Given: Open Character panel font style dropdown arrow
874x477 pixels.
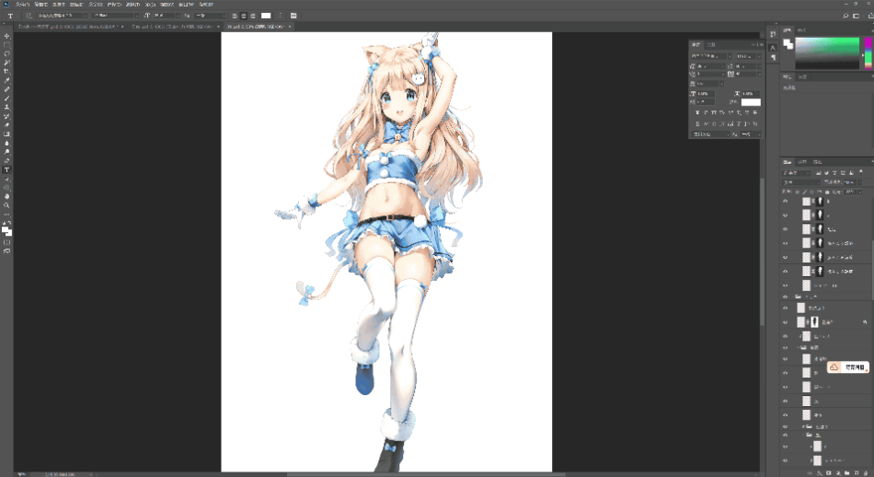Looking at the screenshot, I should [759, 56].
